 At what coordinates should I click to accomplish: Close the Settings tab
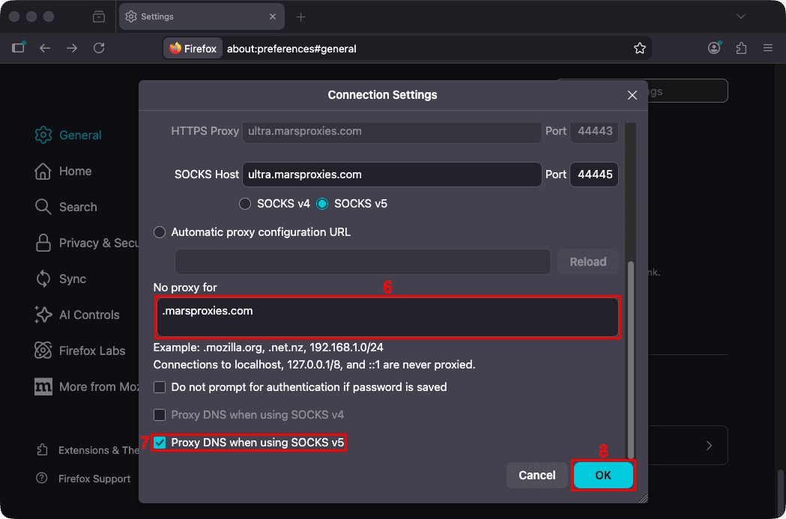[273, 16]
